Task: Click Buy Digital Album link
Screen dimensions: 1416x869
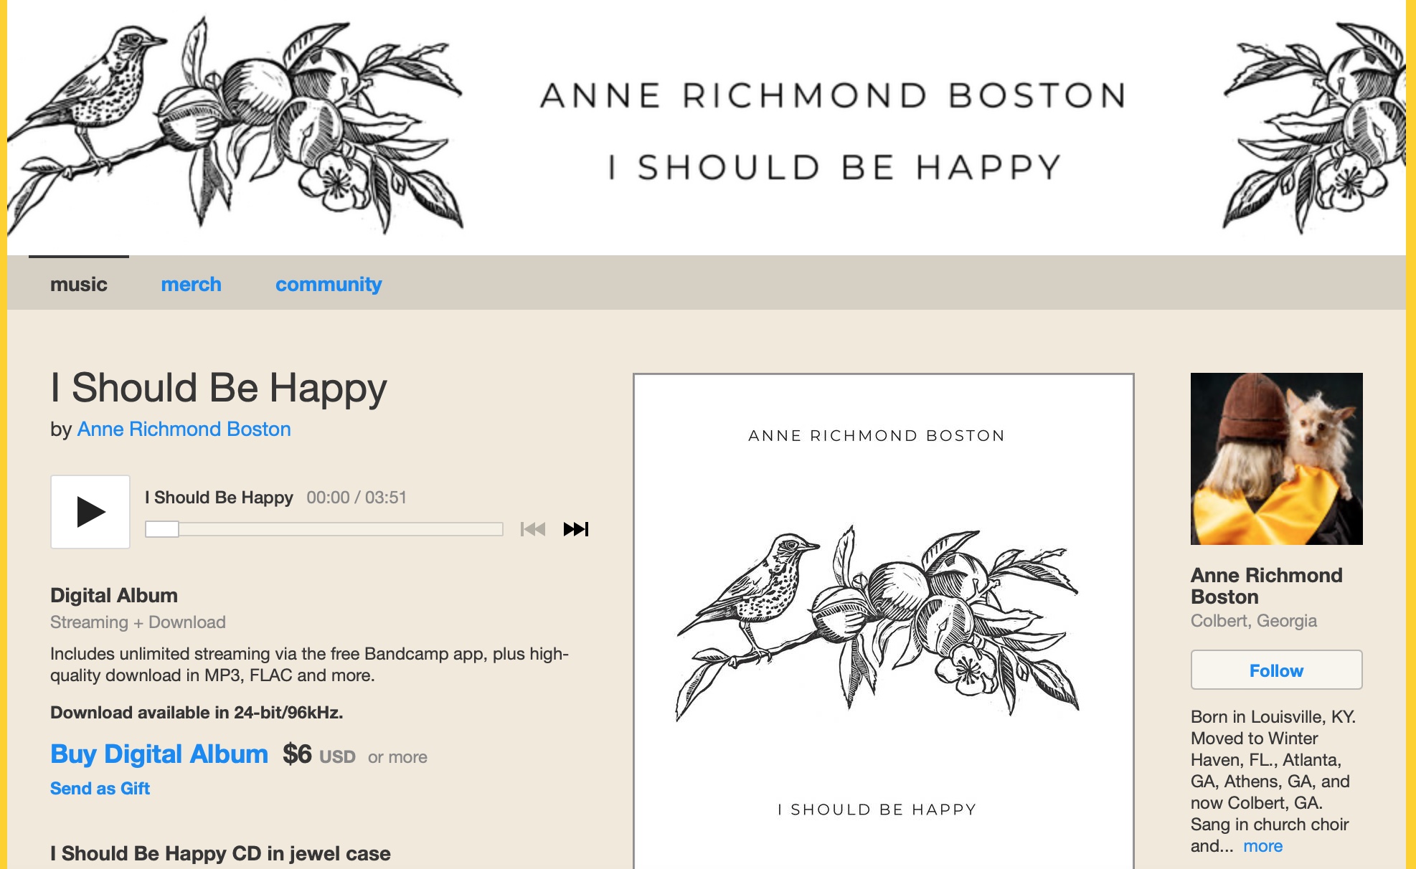Action: [159, 754]
